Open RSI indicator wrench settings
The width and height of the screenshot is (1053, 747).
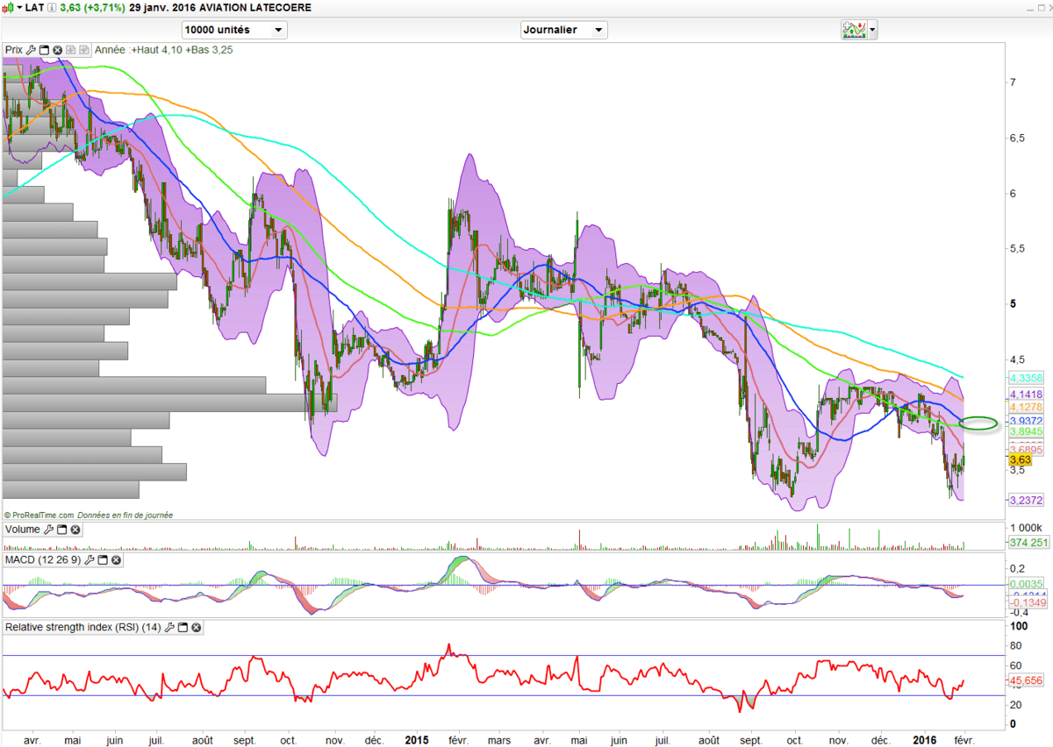[x=169, y=628]
